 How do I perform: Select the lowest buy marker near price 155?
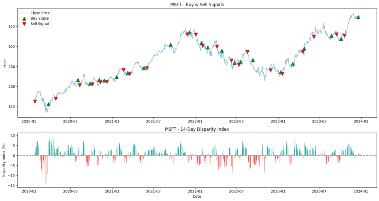pos(48,104)
